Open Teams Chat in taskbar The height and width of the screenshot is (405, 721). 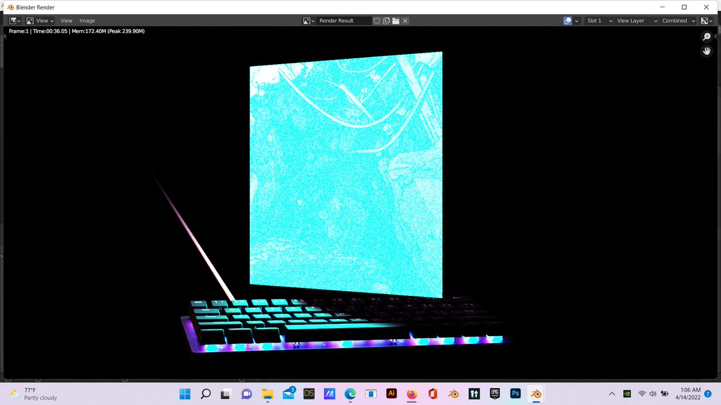pyautogui.click(x=246, y=394)
